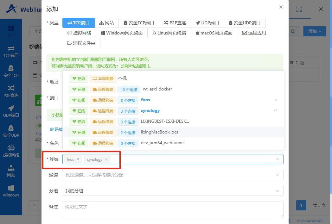Image resolution: width=332 pixels, height=224 pixels.
Task: Open the 分组 group dropdown
Action: pos(173,191)
